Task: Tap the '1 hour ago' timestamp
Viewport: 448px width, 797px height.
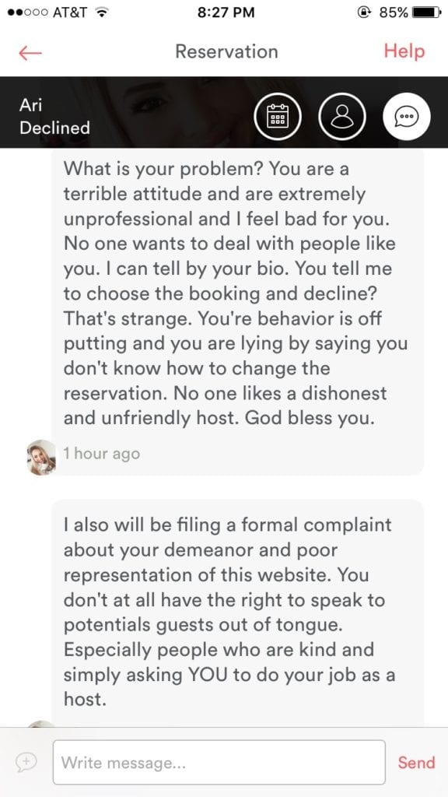Action: tap(102, 454)
